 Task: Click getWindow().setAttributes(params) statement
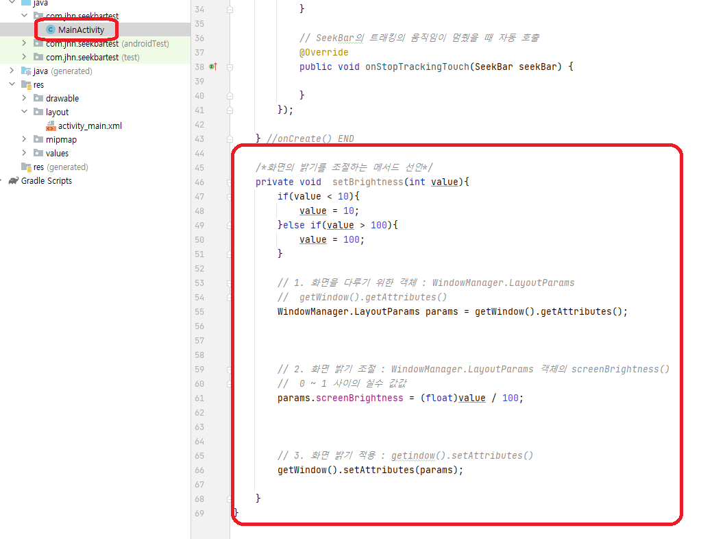pyautogui.click(x=370, y=470)
